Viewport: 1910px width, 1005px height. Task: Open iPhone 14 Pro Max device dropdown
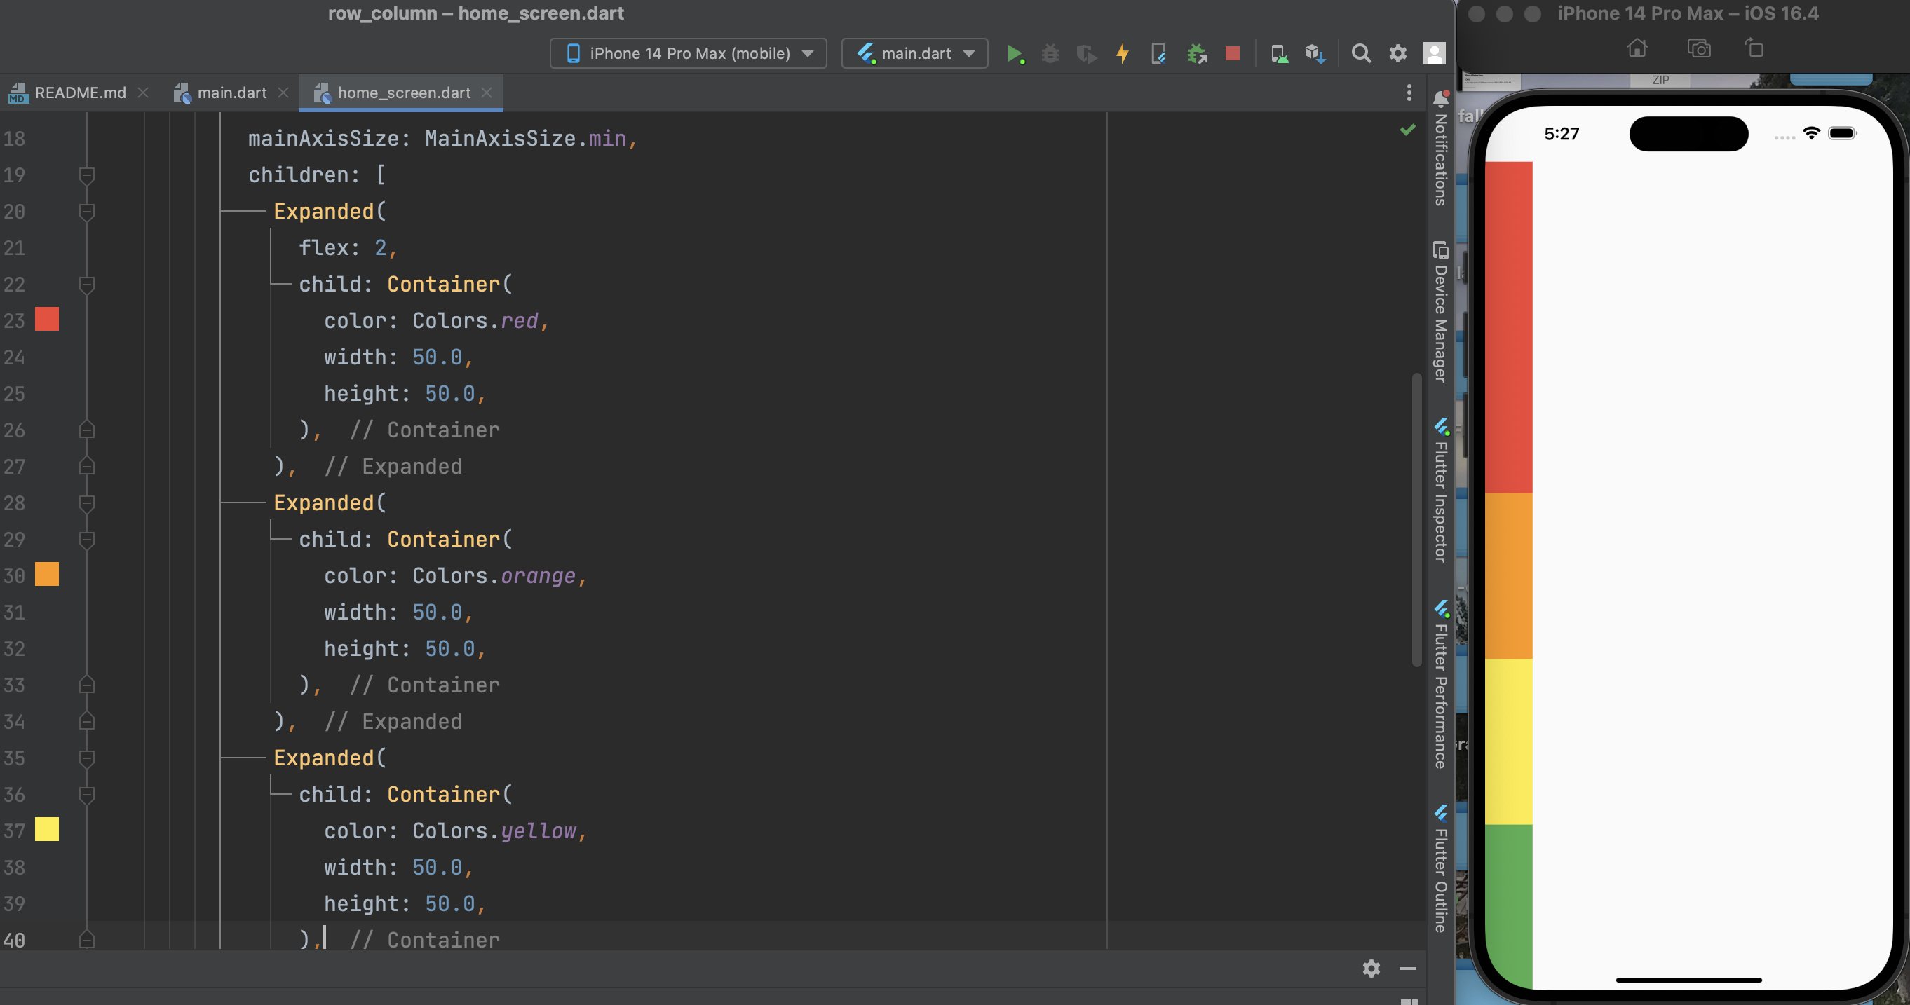click(688, 53)
